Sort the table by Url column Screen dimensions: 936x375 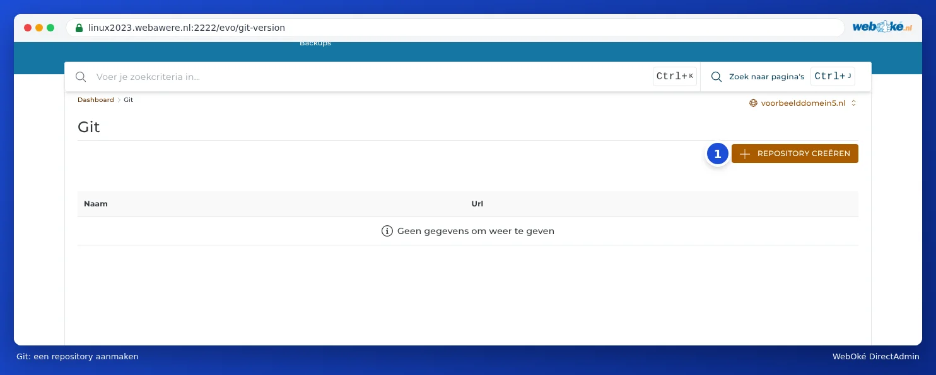click(477, 204)
